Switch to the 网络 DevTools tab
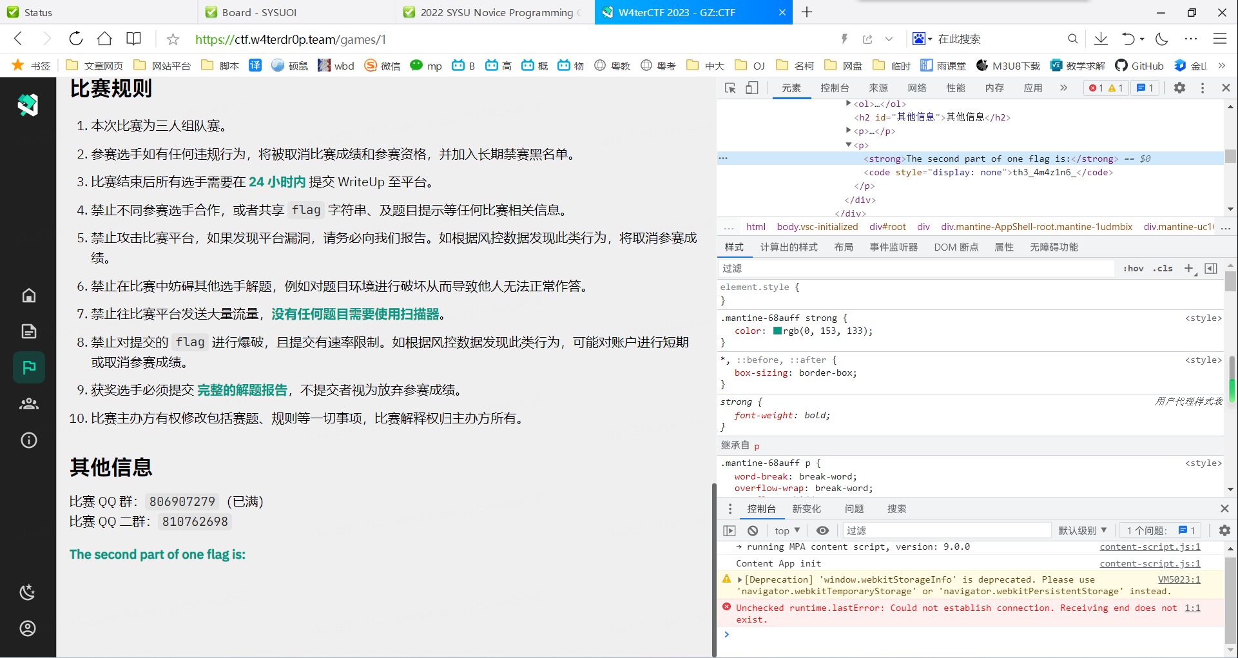The image size is (1238, 658). tap(916, 88)
